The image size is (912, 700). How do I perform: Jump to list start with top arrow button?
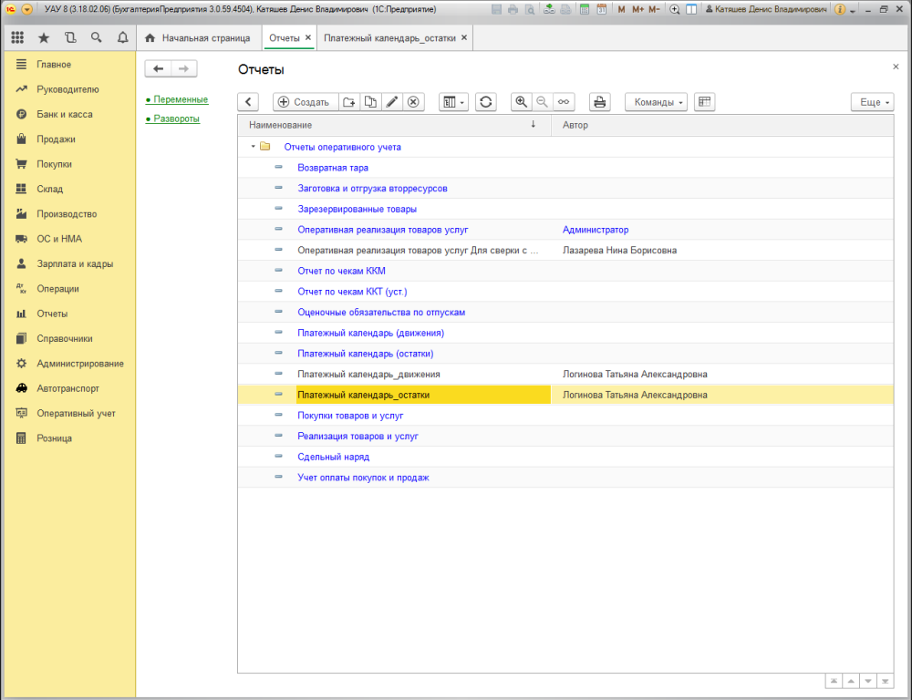[834, 681]
